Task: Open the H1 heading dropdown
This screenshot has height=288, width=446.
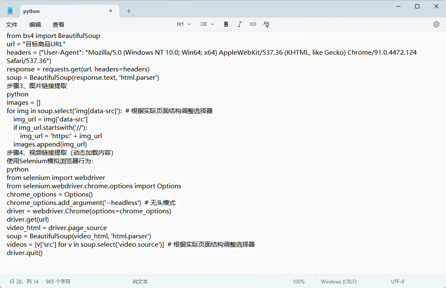Action: coord(184,24)
